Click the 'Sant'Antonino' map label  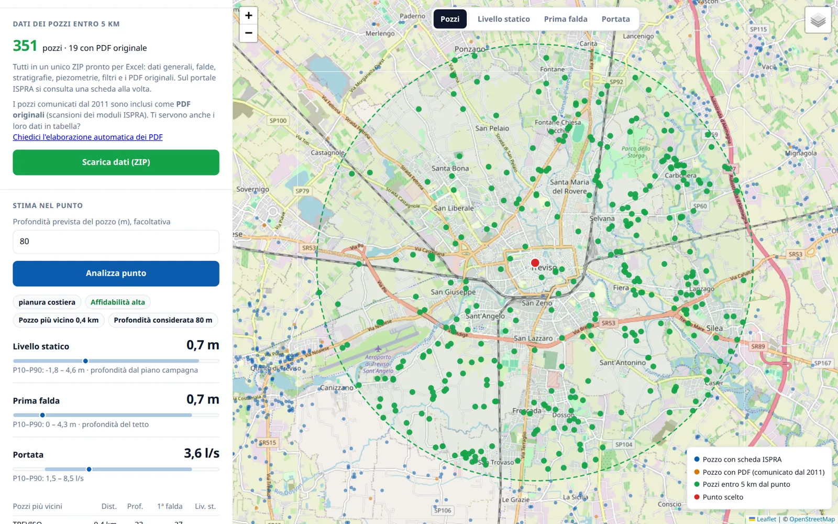[x=623, y=363]
